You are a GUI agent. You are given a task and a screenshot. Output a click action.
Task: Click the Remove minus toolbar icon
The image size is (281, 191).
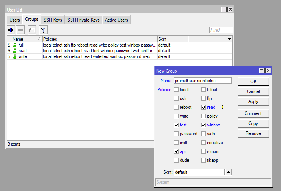pyautogui.click(x=21, y=30)
